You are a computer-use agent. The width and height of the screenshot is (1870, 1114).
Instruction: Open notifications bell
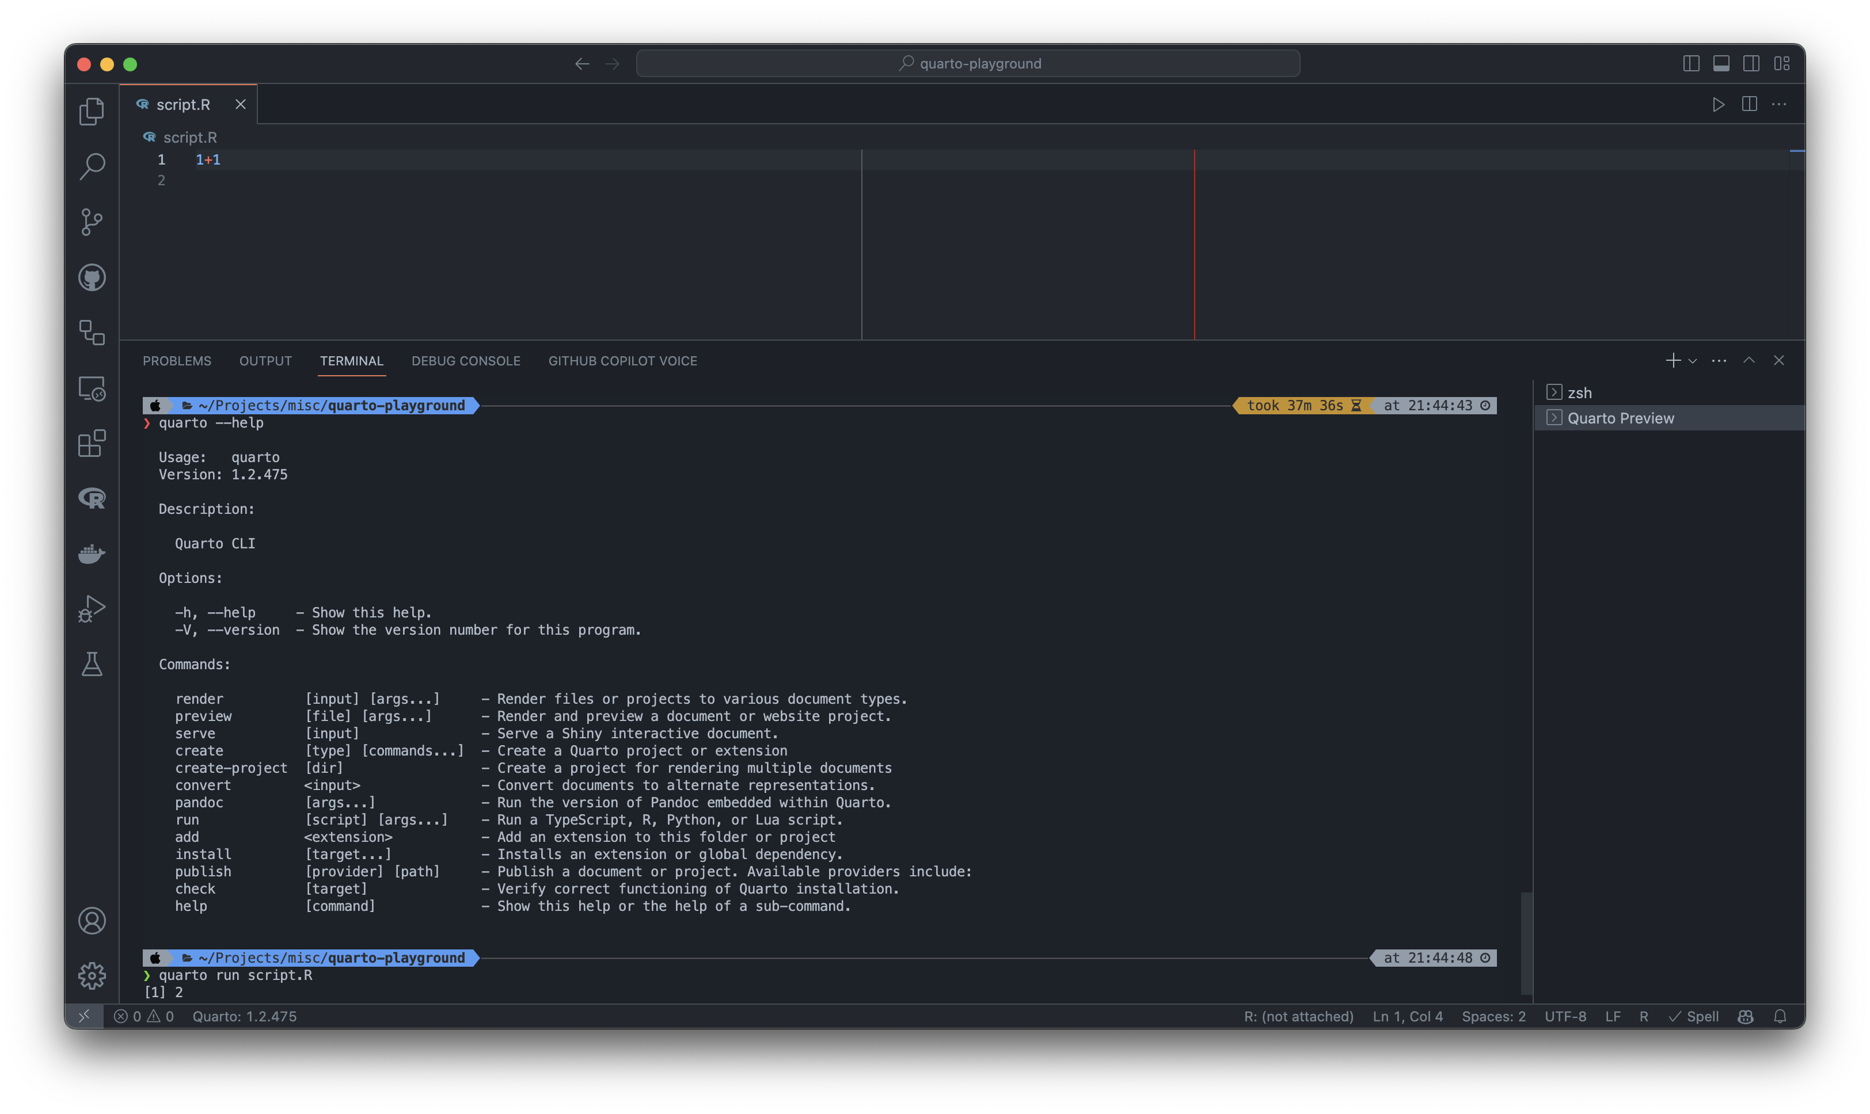click(x=1780, y=1016)
